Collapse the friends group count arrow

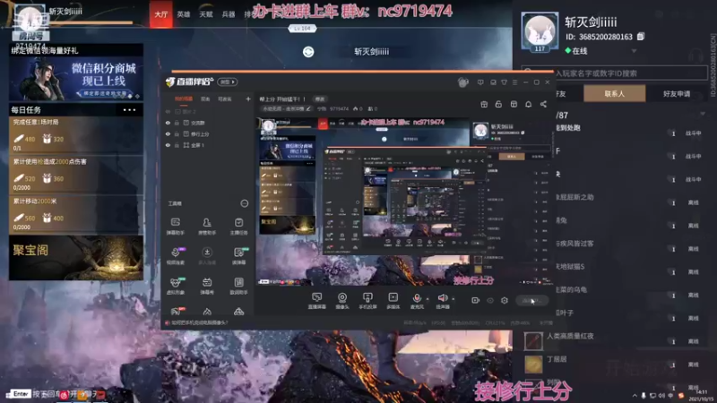tap(702, 115)
